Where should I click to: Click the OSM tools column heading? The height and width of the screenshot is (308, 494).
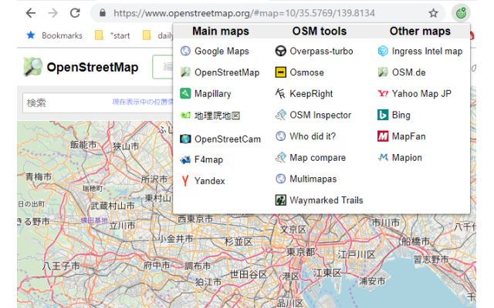point(319,31)
